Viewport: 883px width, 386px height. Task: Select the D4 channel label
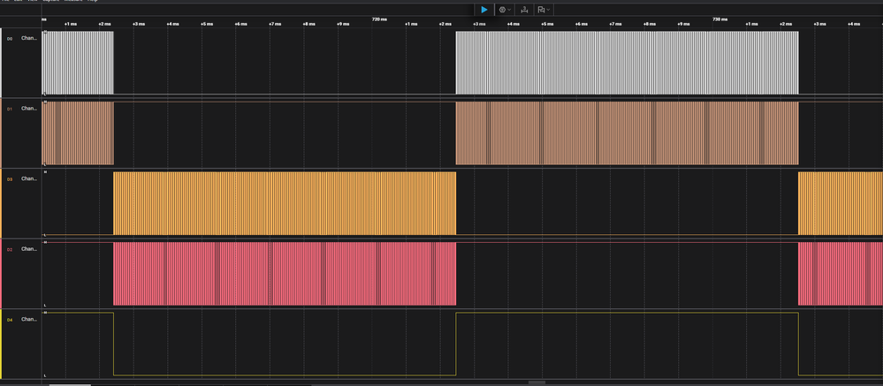(29, 319)
